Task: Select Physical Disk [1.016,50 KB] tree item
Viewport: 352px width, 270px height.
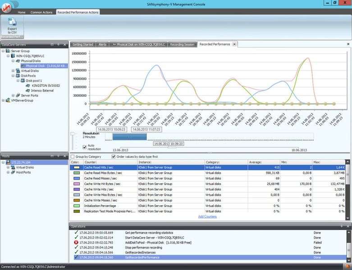Action: (x=44, y=66)
